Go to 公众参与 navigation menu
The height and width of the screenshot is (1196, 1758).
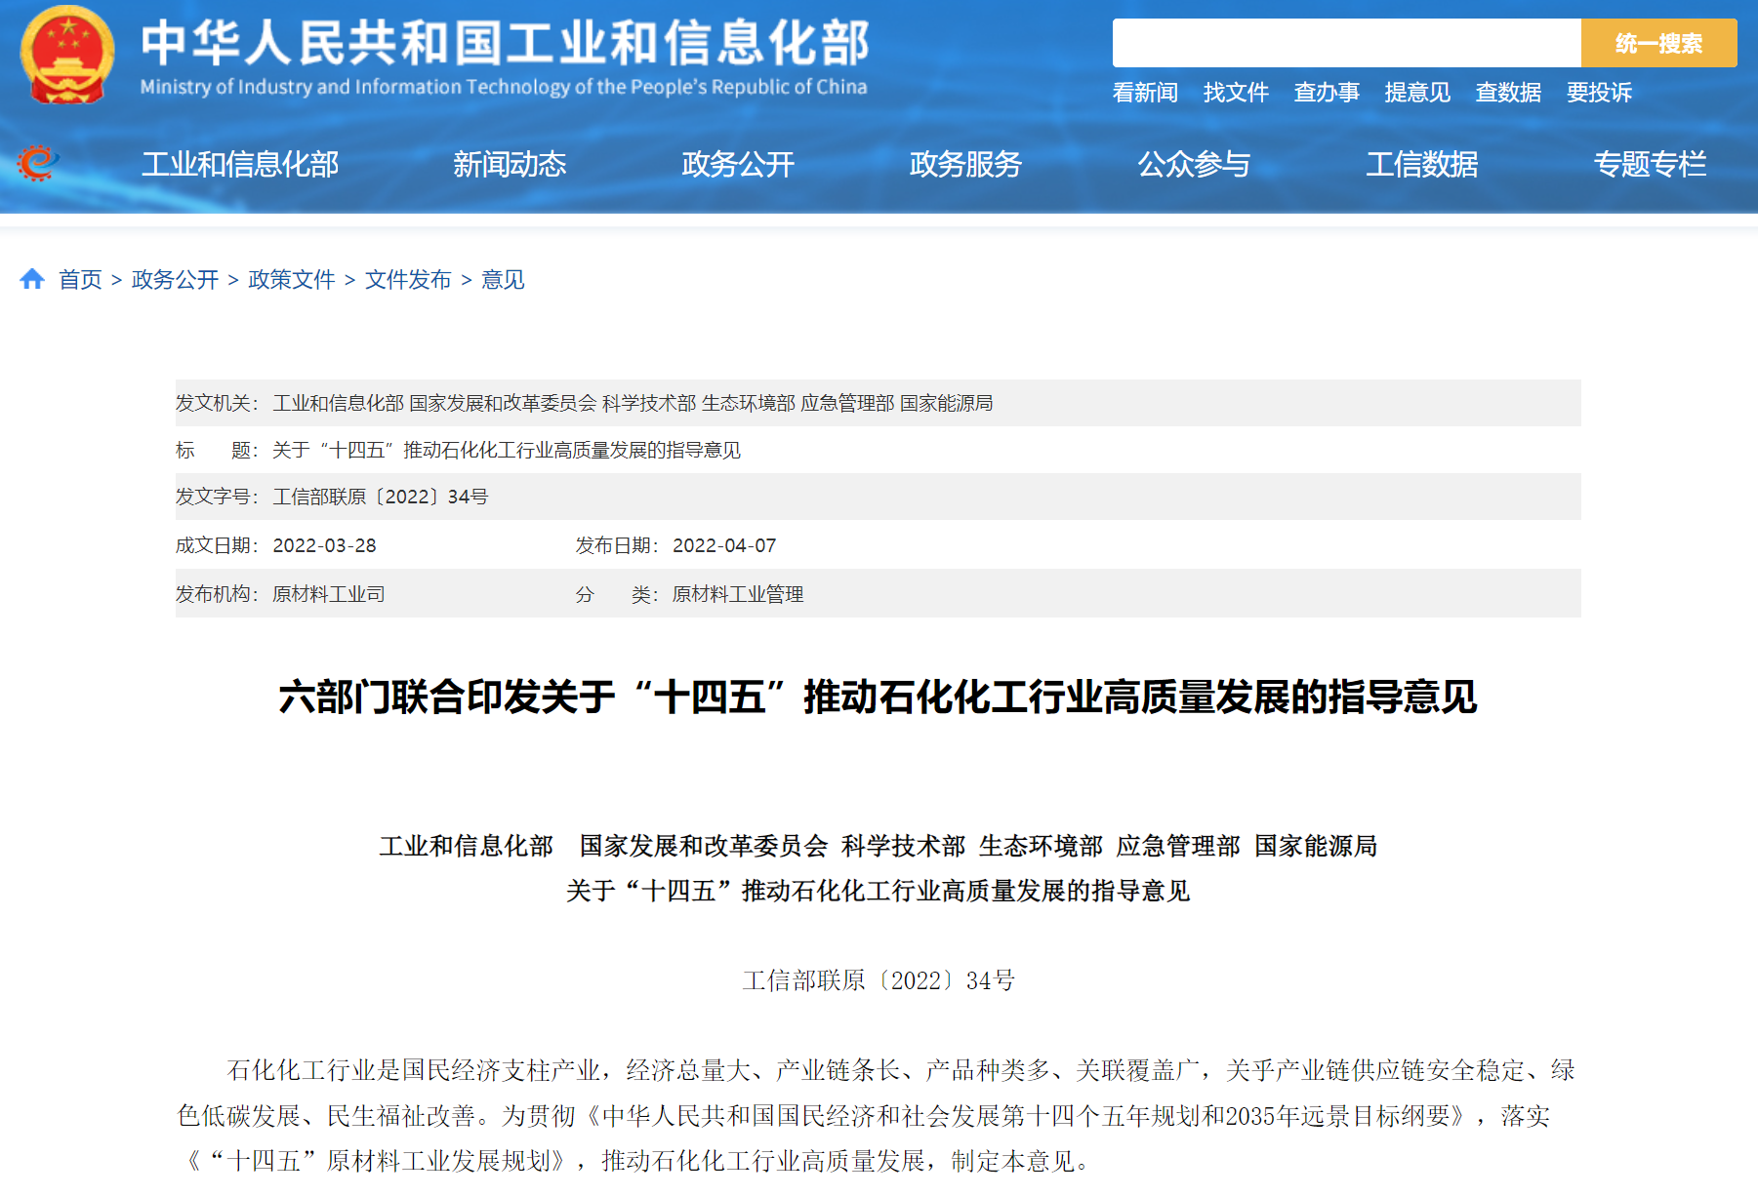(x=1194, y=164)
